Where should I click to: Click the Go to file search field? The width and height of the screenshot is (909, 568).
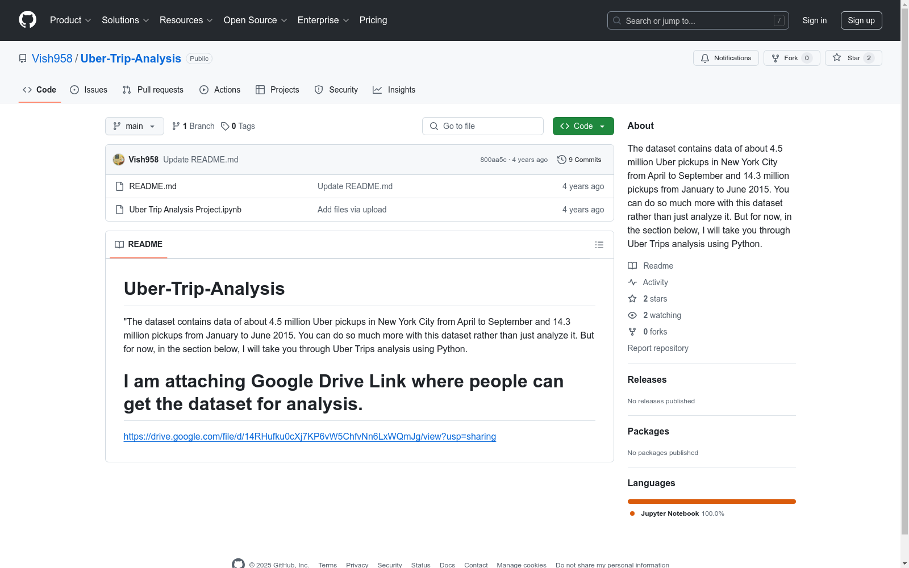pos(483,126)
